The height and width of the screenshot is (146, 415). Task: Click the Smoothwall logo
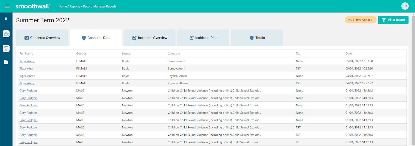33,6
